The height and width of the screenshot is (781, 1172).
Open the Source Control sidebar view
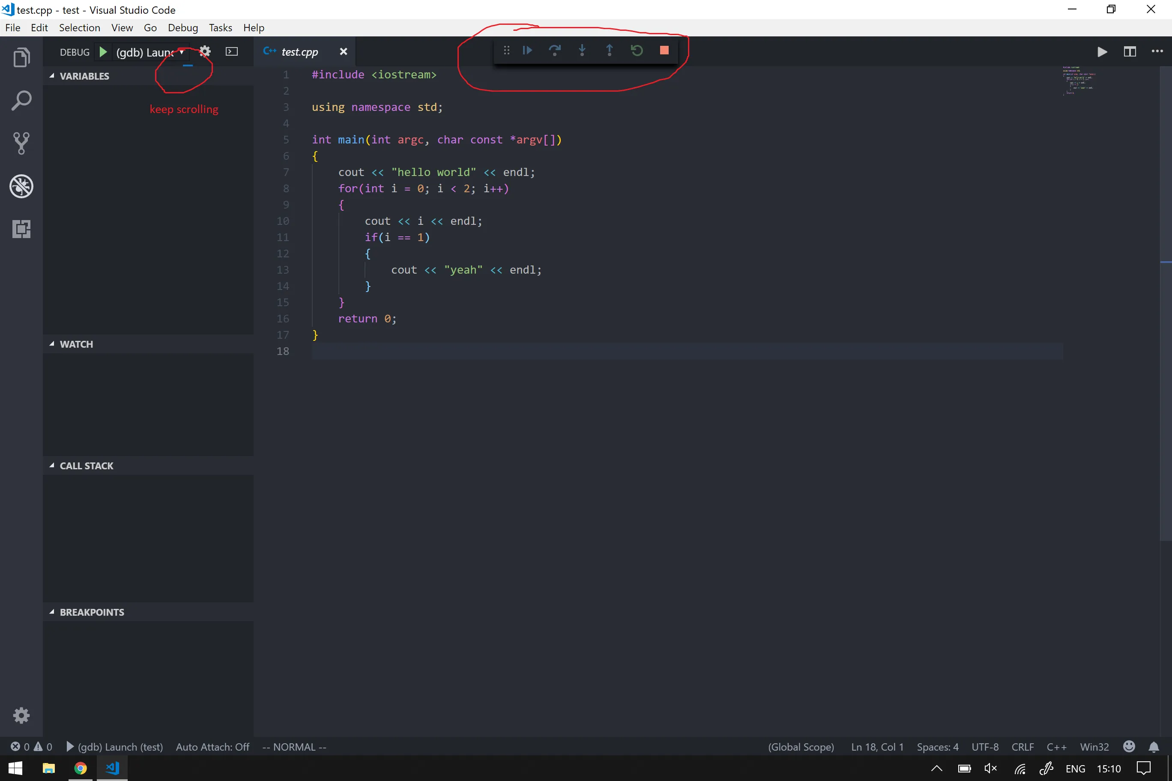click(21, 143)
